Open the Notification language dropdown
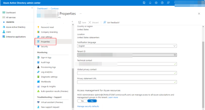This screenshot has width=205, height=110. tap(127, 46)
